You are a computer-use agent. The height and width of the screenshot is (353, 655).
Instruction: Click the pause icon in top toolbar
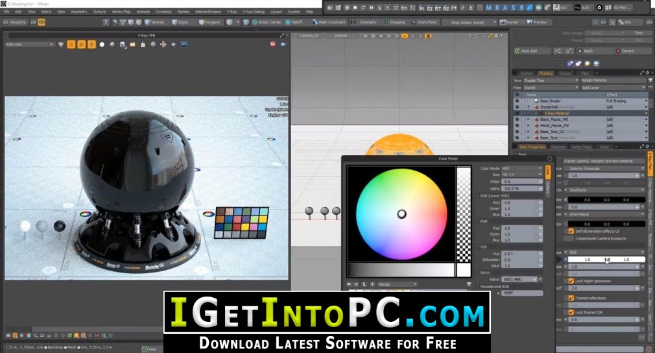point(371,8)
